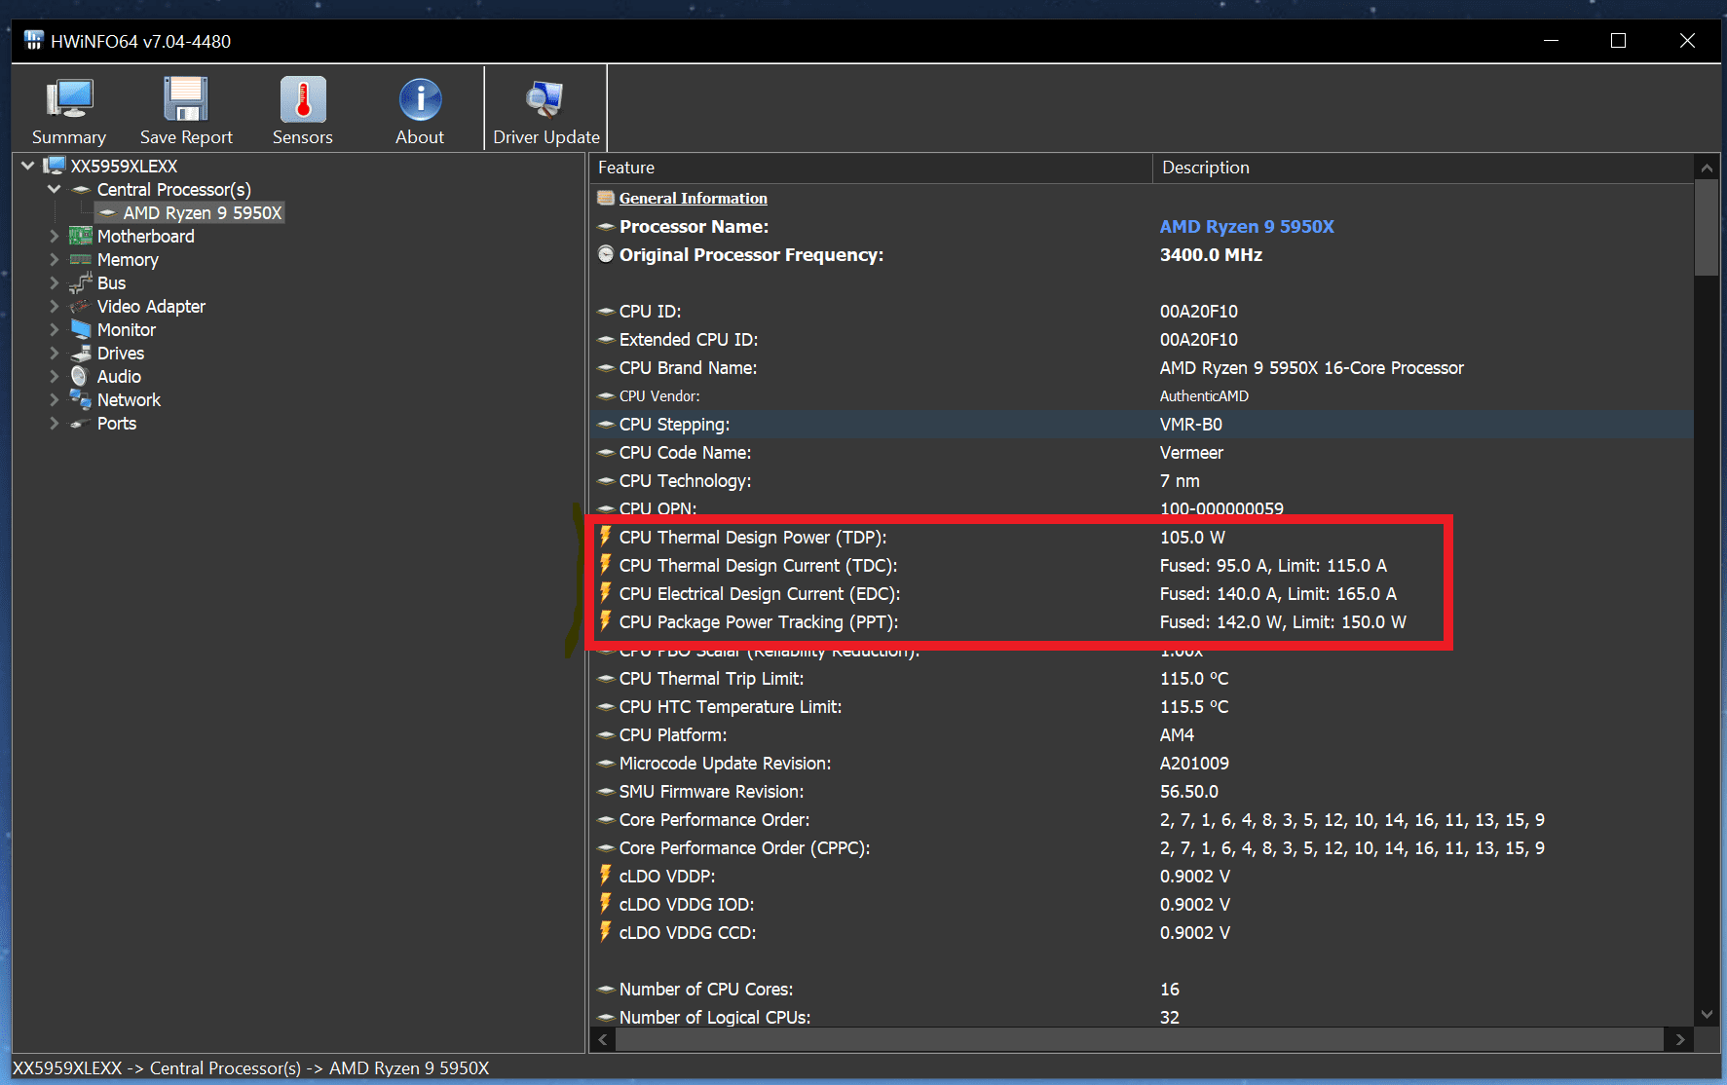Click the Bus tree icon
Image resolution: width=1727 pixels, height=1085 pixels.
click(x=81, y=283)
